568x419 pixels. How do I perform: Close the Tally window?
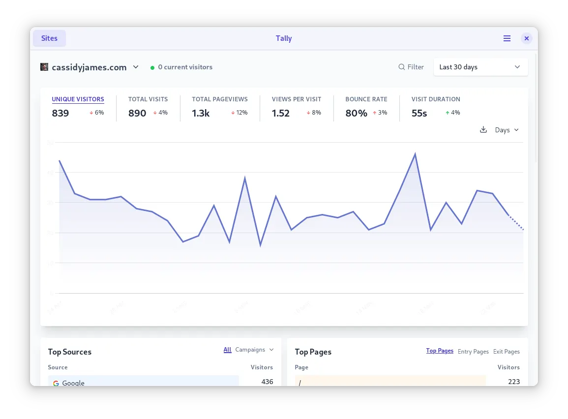click(x=527, y=38)
